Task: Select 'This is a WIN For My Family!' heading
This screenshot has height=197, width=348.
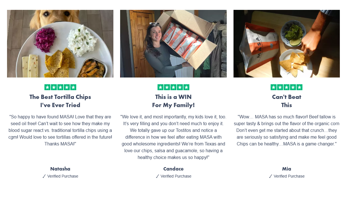Action: point(173,101)
